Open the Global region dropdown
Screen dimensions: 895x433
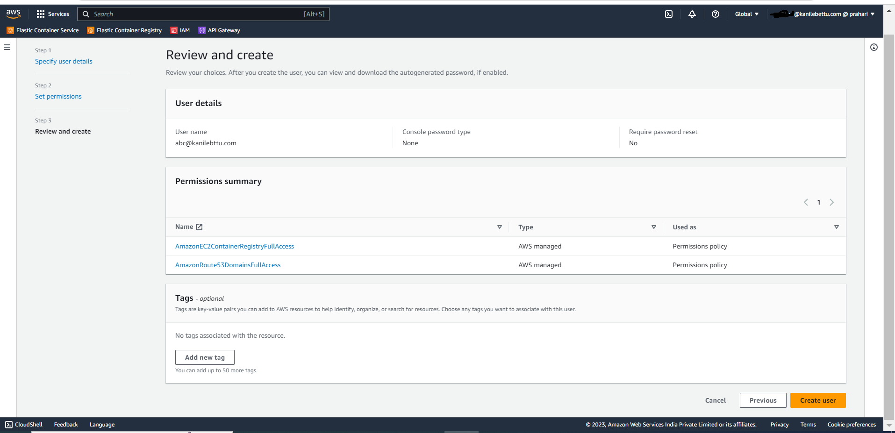pos(746,14)
